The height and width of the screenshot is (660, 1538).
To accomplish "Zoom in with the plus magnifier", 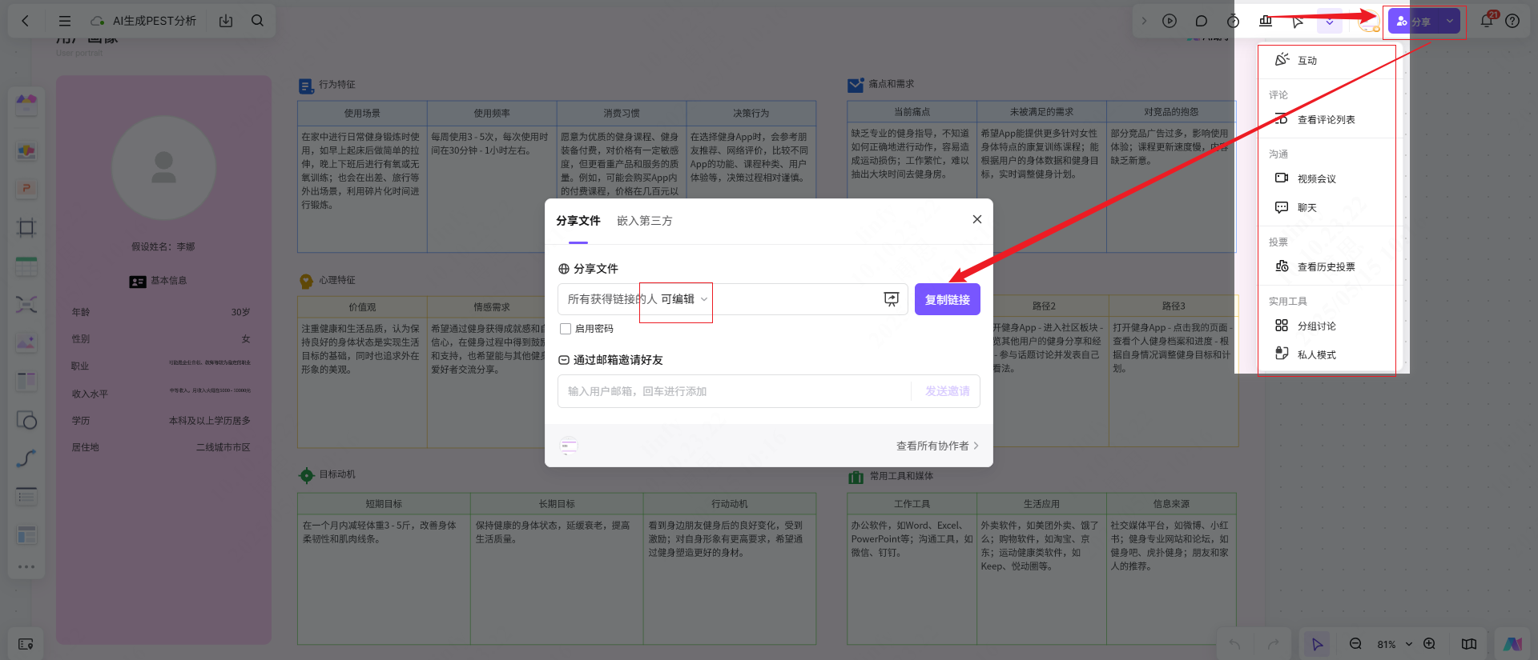I will 1429,644.
